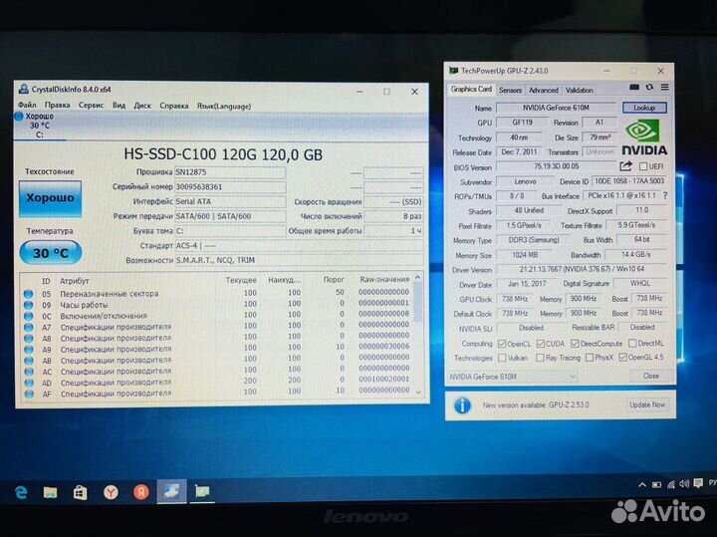Select the Graphics Card tab
This screenshot has width=717, height=537.
pos(471,90)
